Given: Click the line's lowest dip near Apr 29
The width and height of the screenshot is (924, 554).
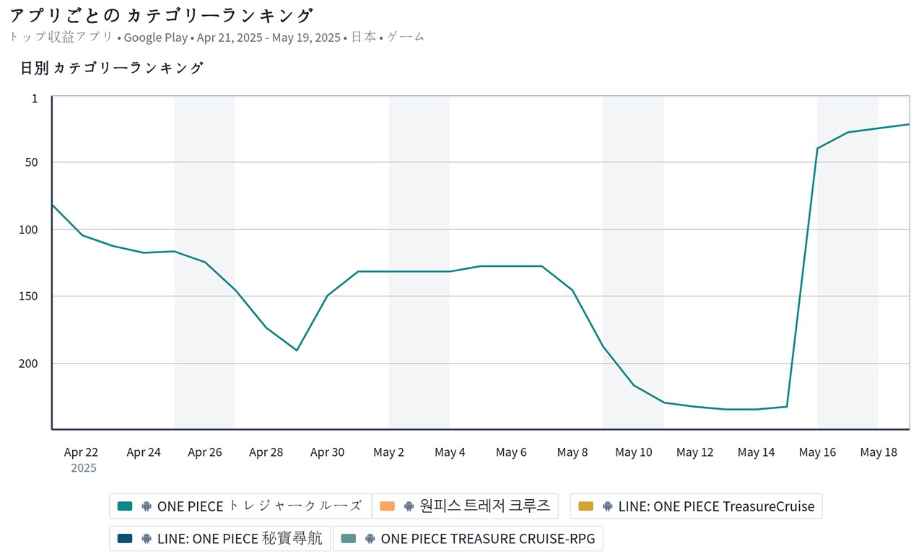Looking at the screenshot, I should tap(297, 351).
